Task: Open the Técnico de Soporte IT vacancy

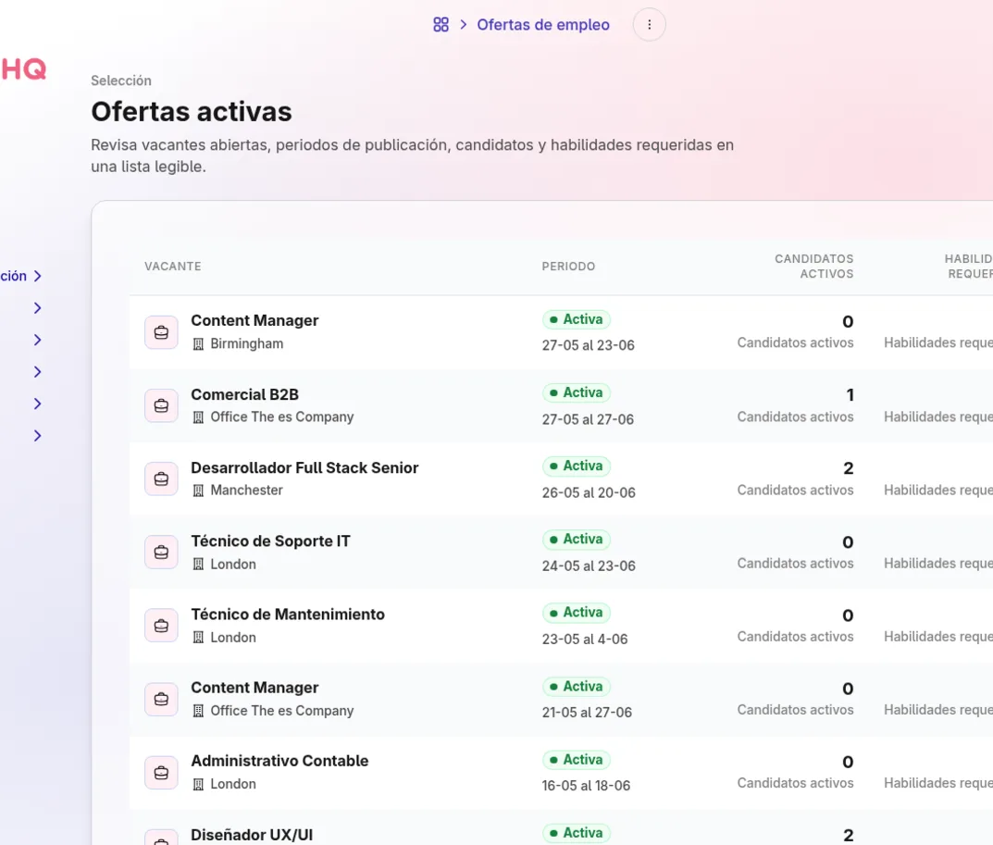Action: pyautogui.click(x=270, y=541)
